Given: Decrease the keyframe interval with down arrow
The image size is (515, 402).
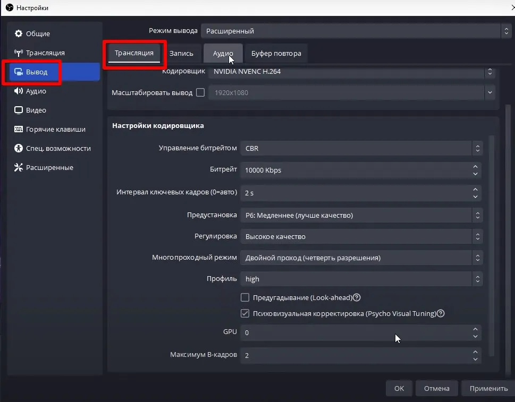Looking at the screenshot, I should pyautogui.click(x=475, y=197).
